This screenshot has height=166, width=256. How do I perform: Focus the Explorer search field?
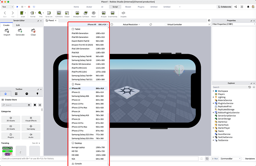tap(230, 87)
